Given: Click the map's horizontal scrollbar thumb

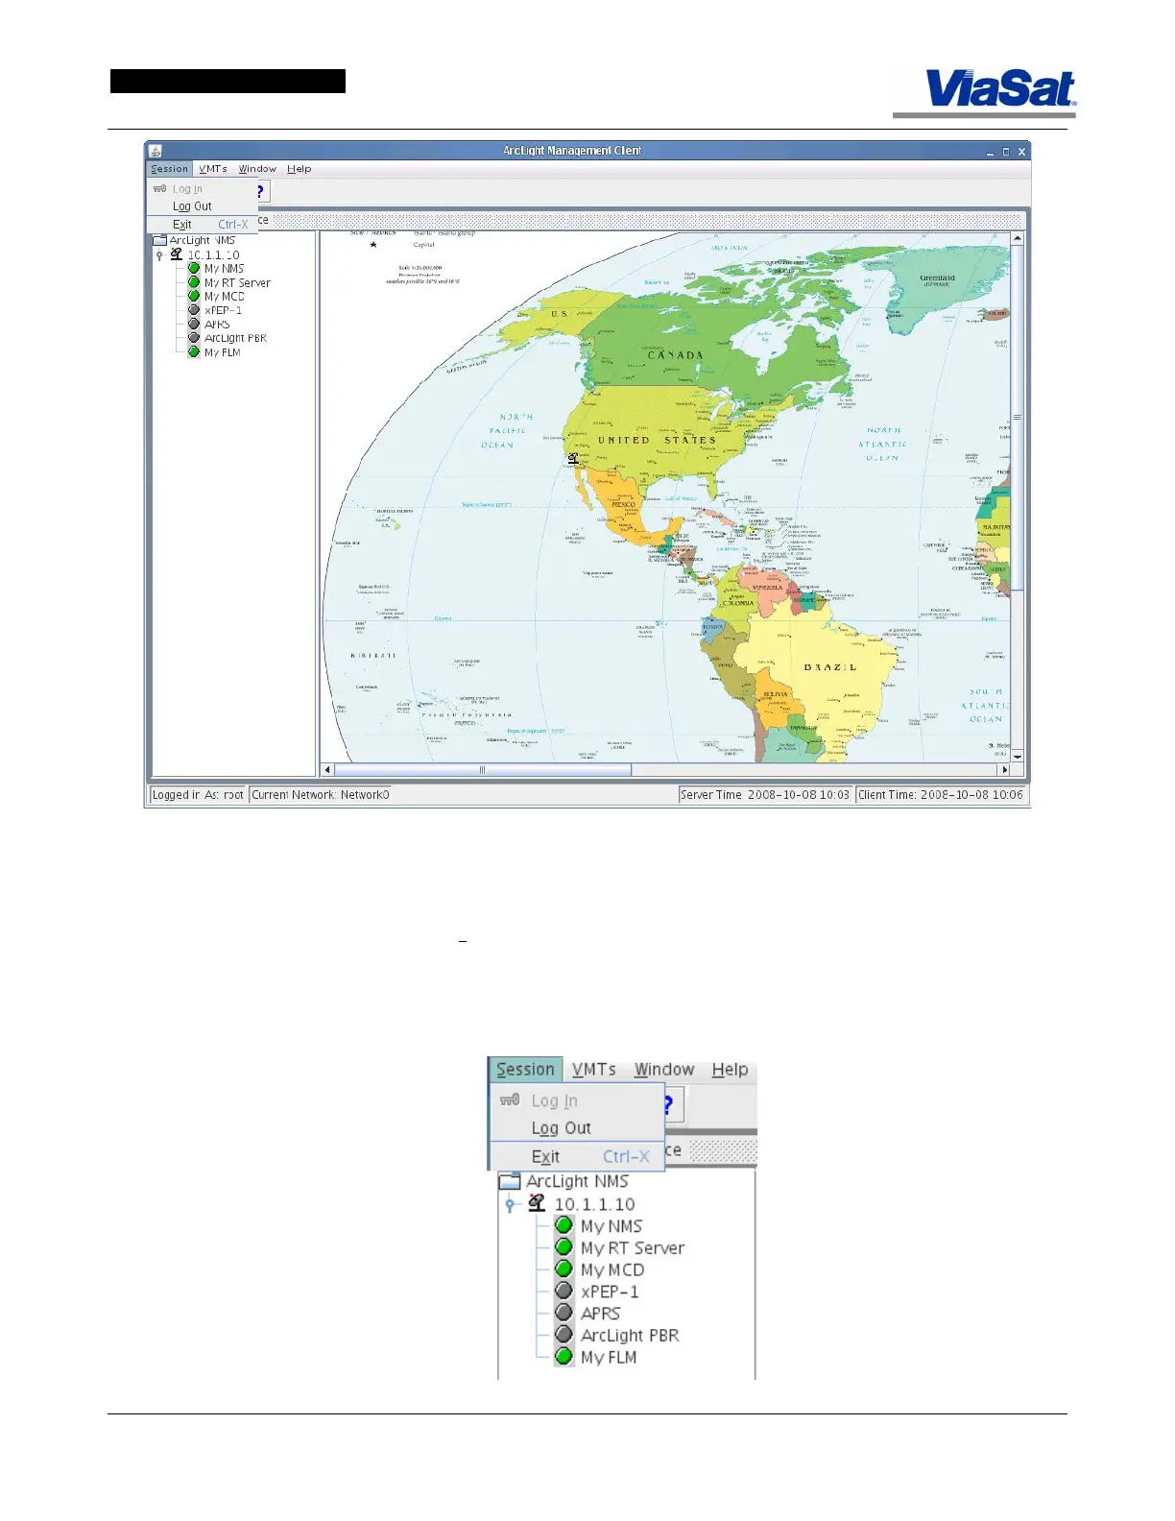Looking at the screenshot, I should 483,769.
